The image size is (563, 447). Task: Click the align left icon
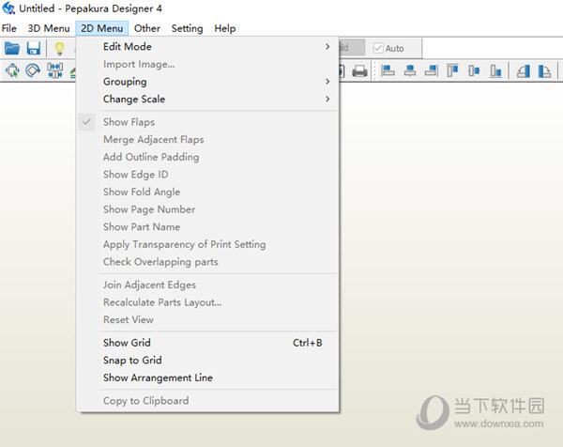pyautogui.click(x=388, y=70)
